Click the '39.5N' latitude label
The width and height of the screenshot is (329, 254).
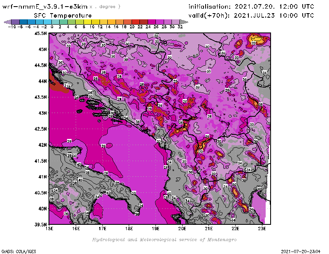41,225
